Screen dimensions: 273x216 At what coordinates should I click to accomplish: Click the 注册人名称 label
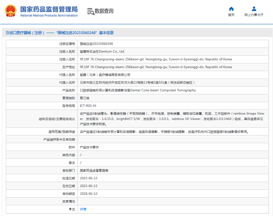[x=67, y=52]
